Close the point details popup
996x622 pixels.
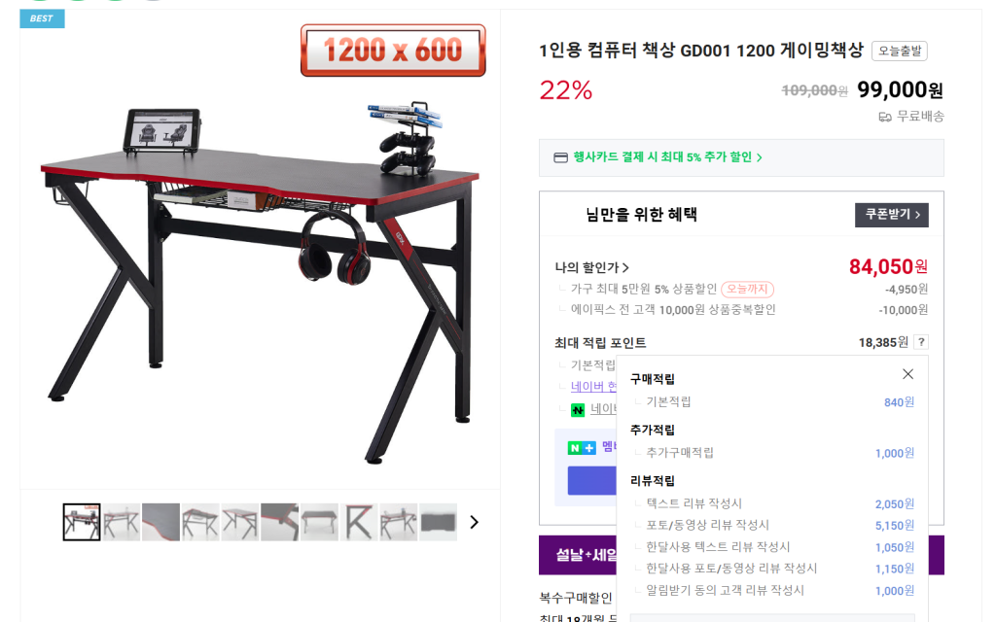[x=907, y=374]
